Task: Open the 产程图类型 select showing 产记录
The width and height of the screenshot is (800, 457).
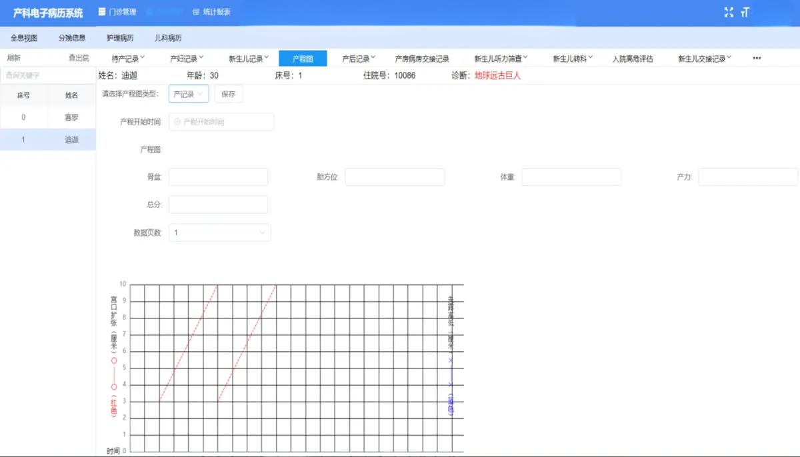Action: coord(189,94)
